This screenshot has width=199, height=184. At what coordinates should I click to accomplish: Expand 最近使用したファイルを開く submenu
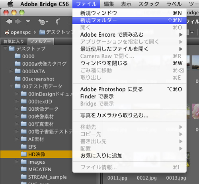tap(129, 49)
